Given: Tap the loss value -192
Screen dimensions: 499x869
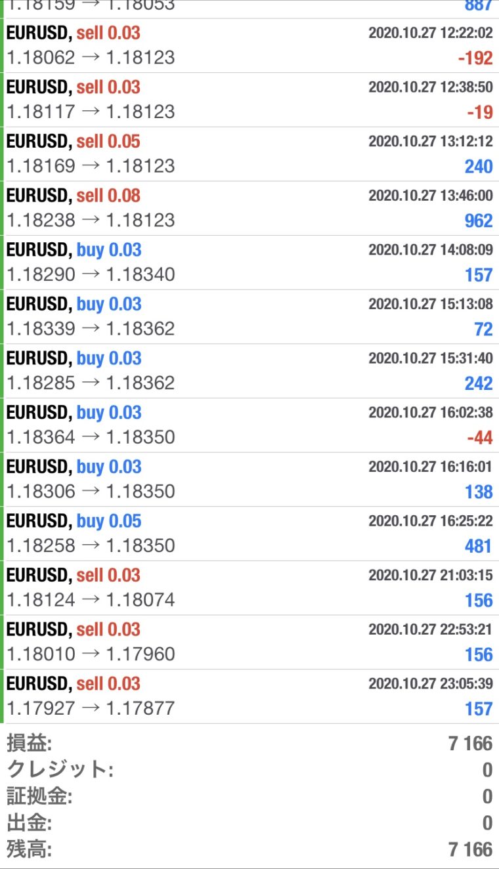Looking at the screenshot, I should coord(475,58).
